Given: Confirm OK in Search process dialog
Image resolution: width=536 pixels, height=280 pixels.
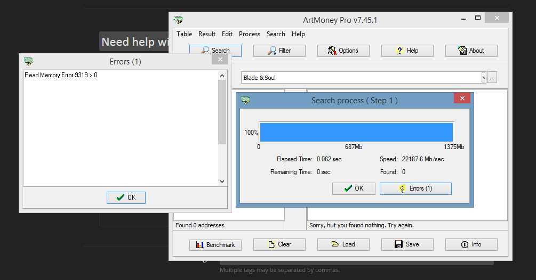Looking at the screenshot, I should pos(354,188).
